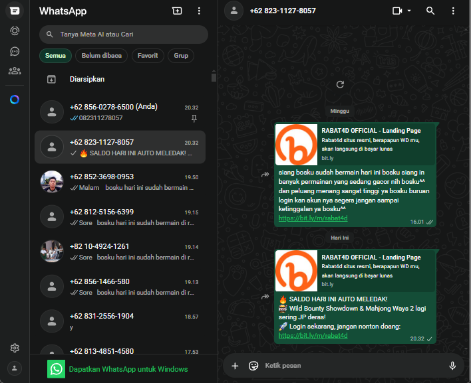Viewport: 471px width, 383px height.
Task: Select the Favorit filter tab
Action: pos(148,56)
